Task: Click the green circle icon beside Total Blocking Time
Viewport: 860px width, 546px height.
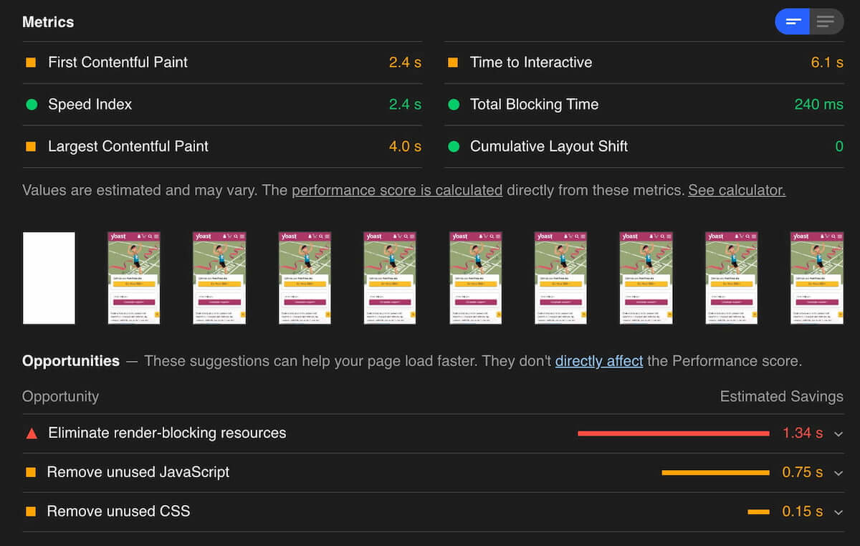Action: 453,105
